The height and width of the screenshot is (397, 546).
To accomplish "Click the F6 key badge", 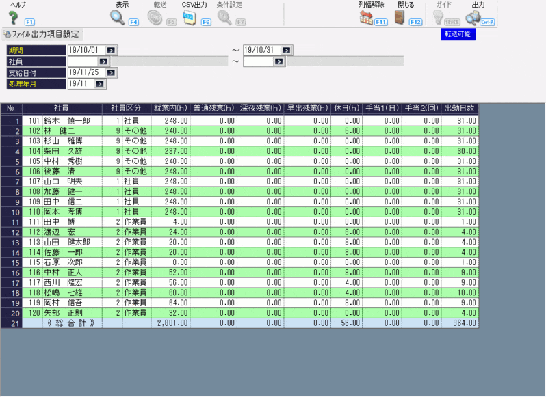I will pyautogui.click(x=206, y=23).
